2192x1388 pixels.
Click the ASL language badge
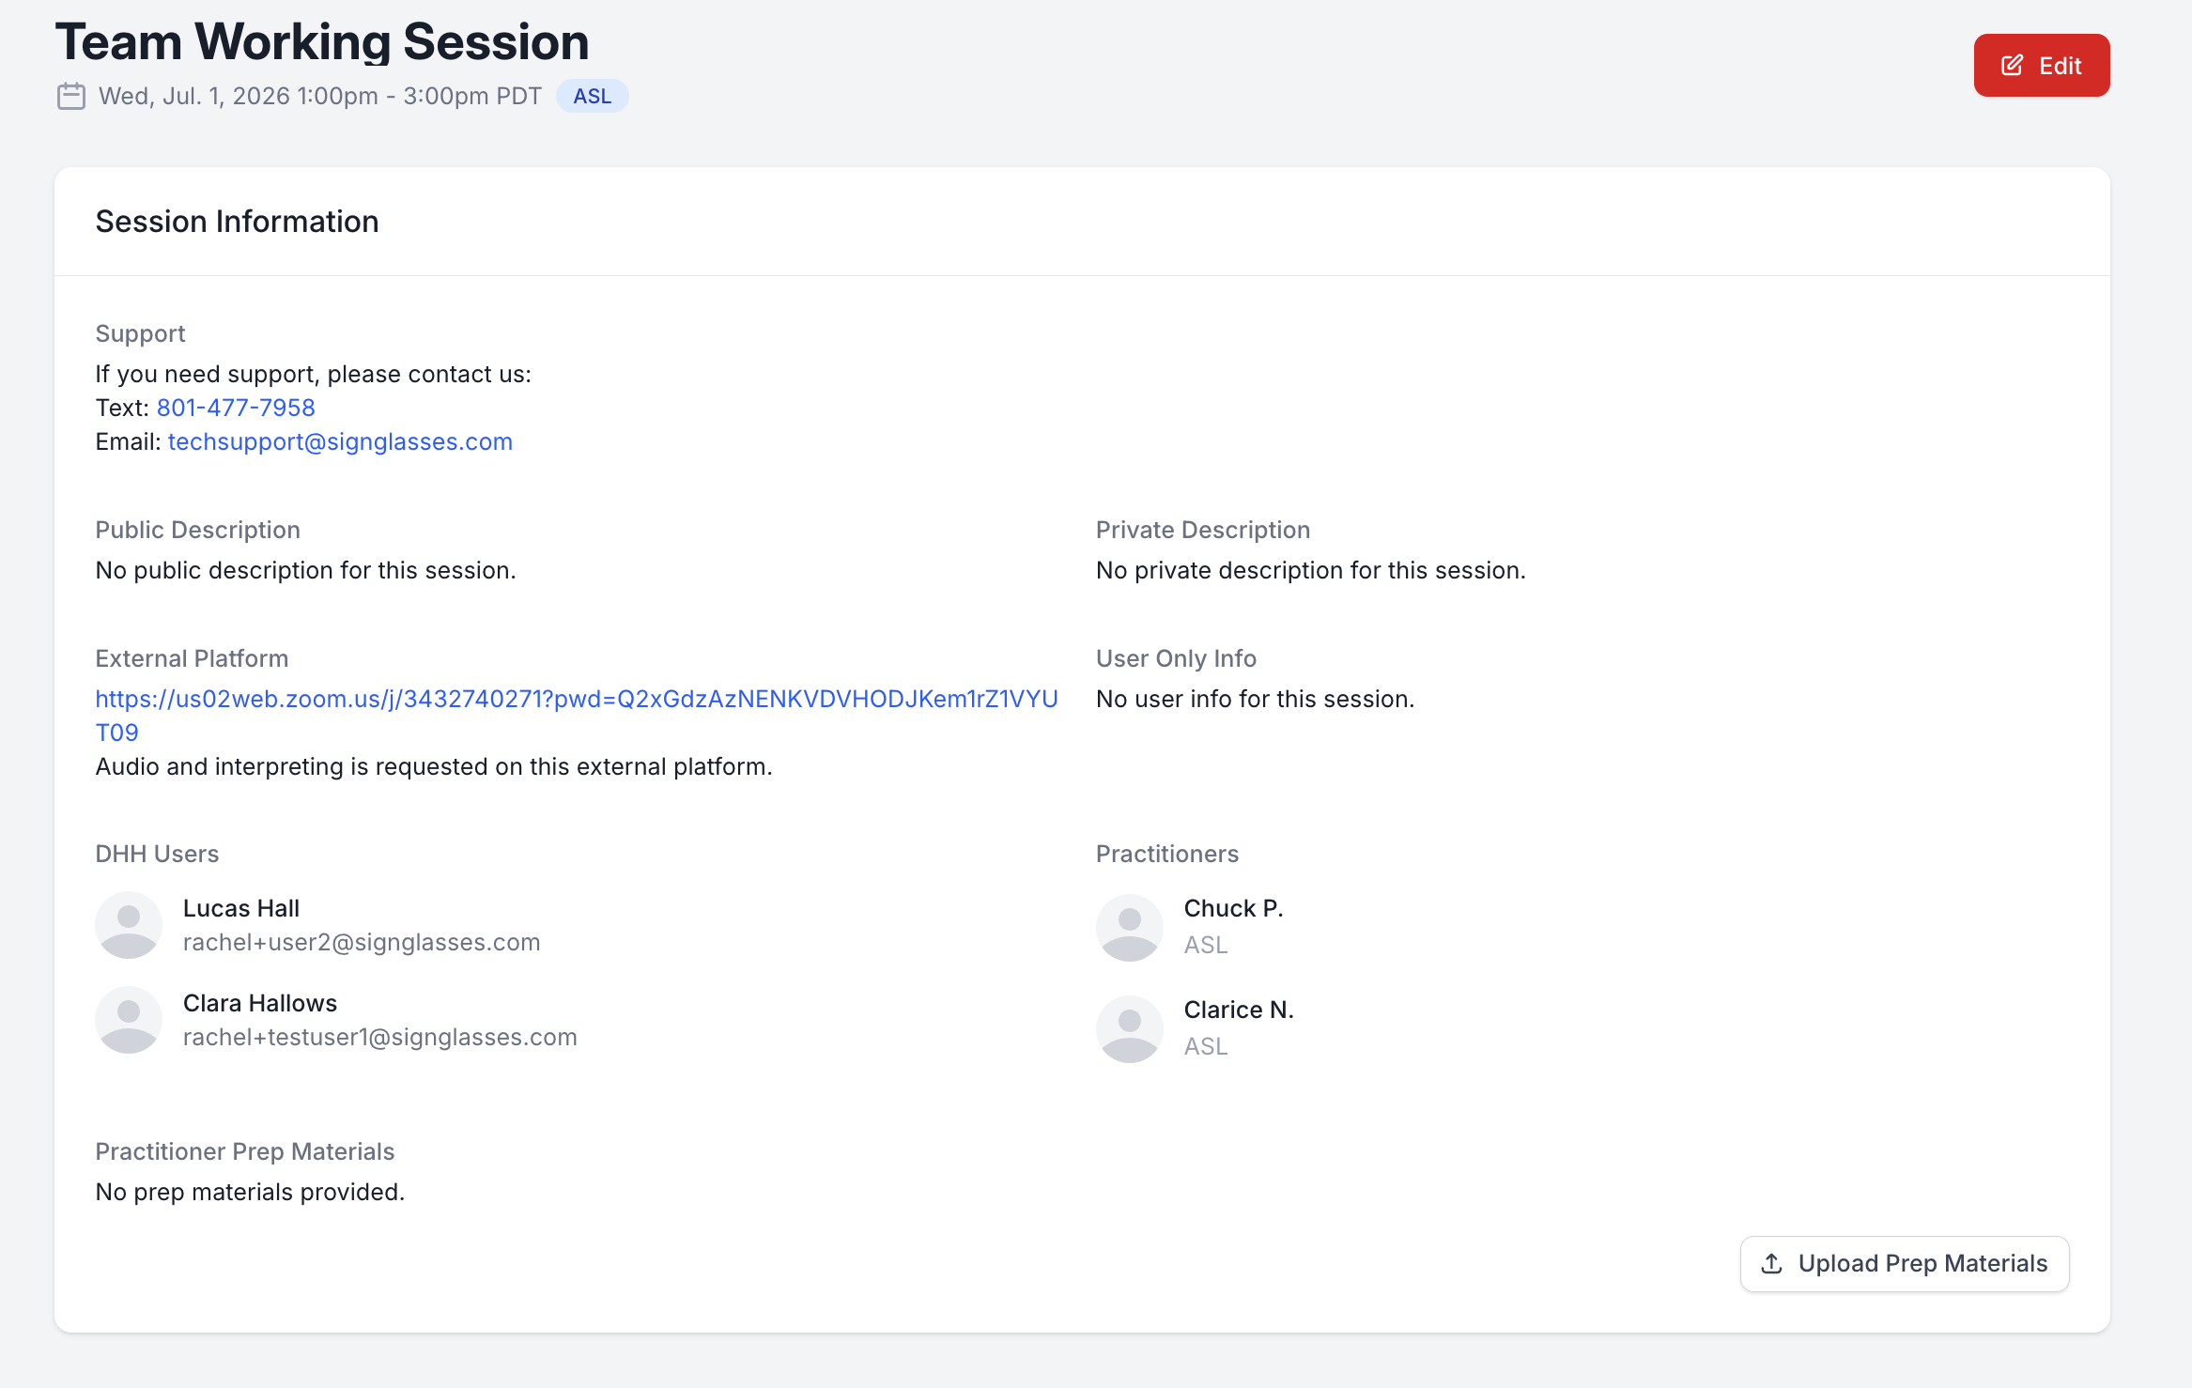pyautogui.click(x=593, y=97)
